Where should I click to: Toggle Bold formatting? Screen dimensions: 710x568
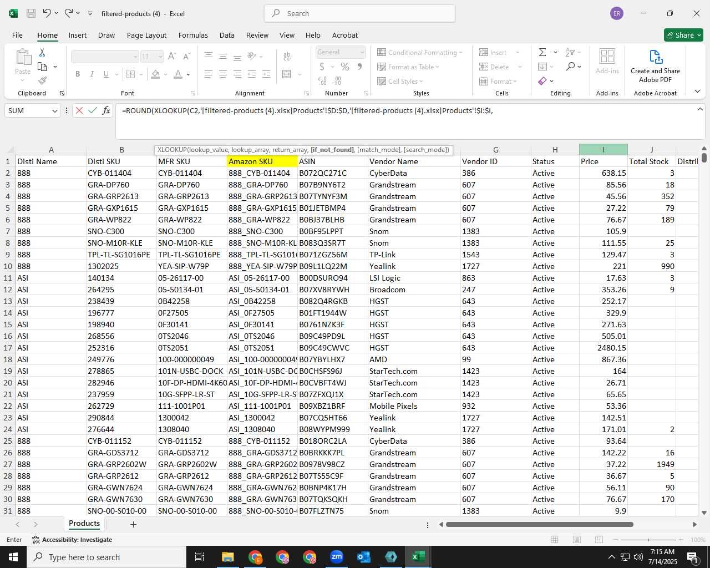tap(78, 74)
